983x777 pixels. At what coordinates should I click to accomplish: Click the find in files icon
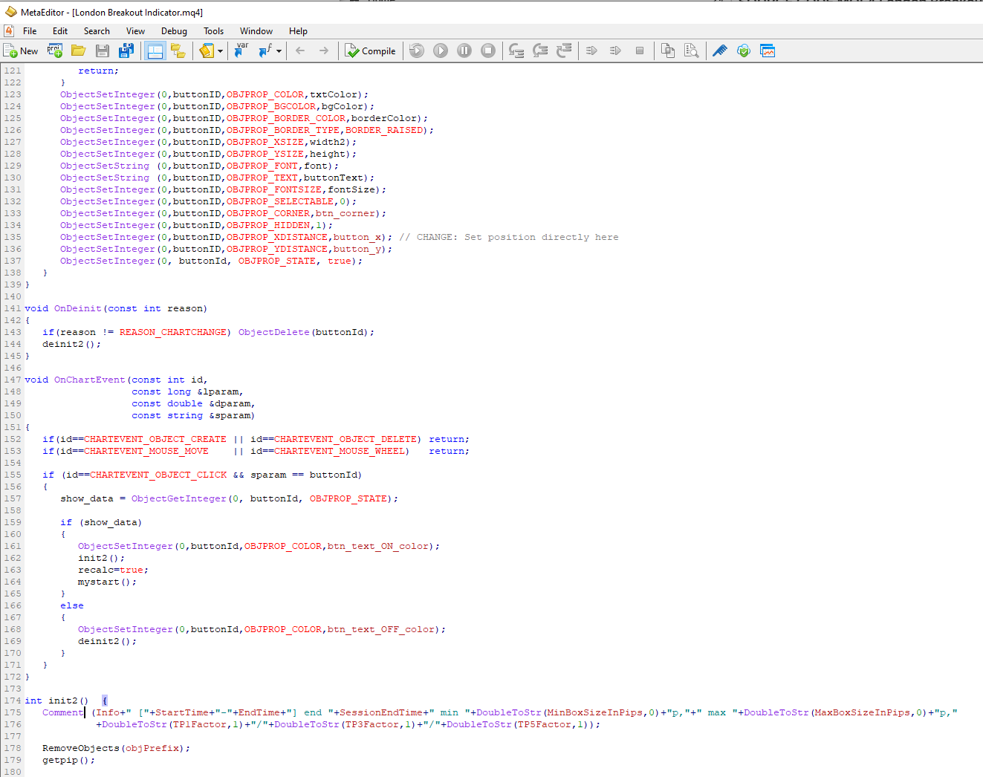coord(691,51)
